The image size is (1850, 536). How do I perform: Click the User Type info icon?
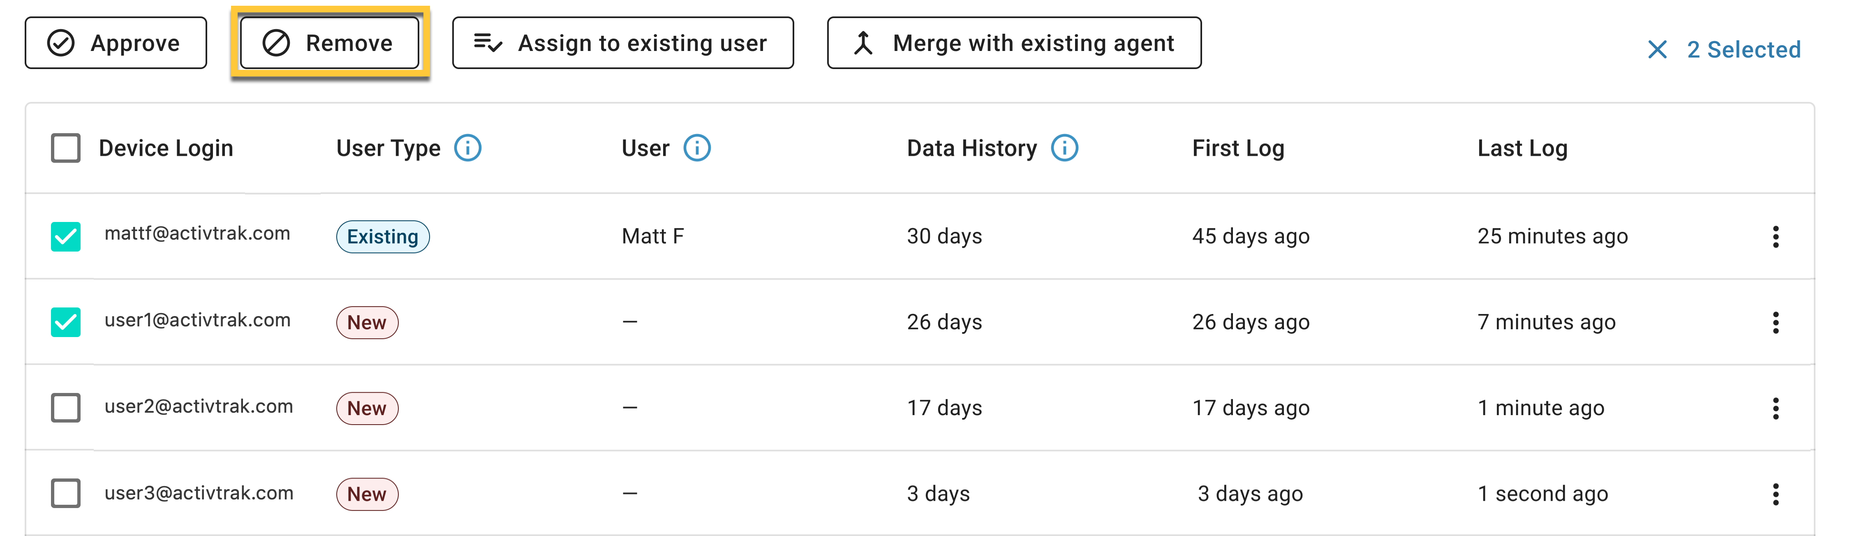pos(467,148)
